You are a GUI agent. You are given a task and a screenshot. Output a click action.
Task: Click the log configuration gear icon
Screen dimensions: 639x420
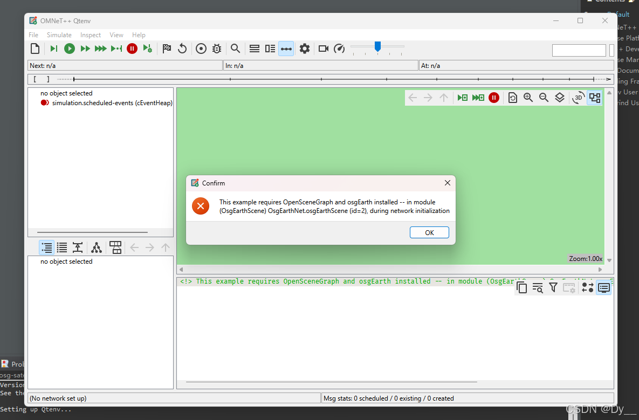pos(569,287)
